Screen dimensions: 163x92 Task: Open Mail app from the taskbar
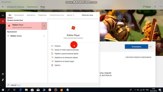coord(38,90)
